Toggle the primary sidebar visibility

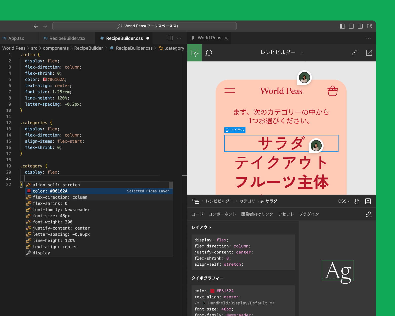342,26
